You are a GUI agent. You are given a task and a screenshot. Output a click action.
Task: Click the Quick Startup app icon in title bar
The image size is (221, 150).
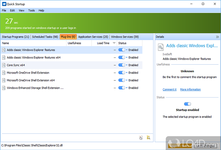click(4, 4)
